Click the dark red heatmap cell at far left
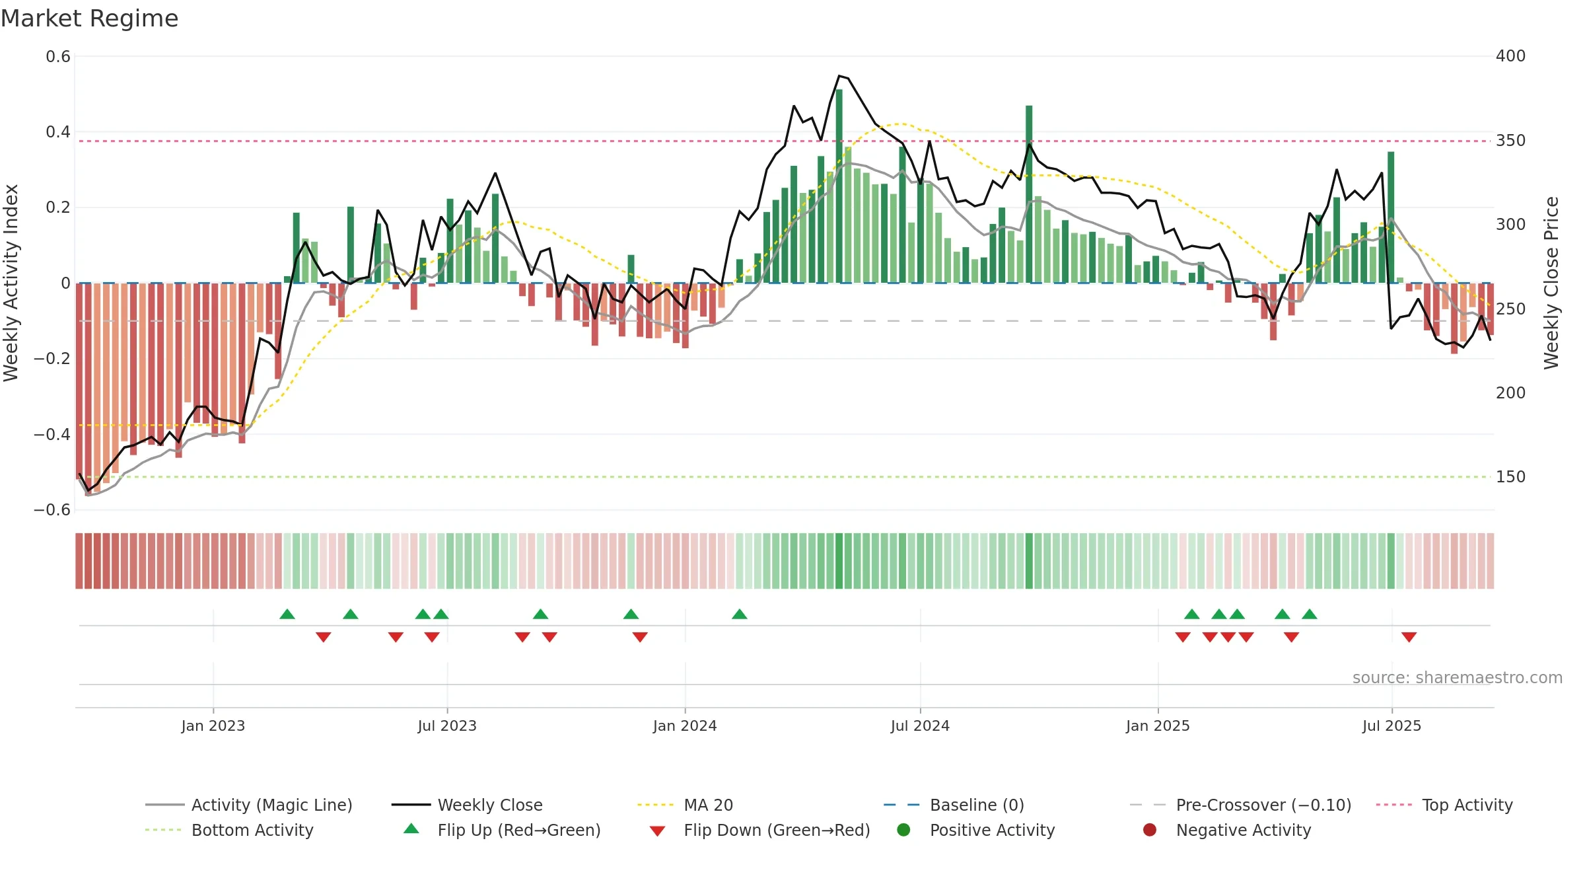 (x=79, y=561)
